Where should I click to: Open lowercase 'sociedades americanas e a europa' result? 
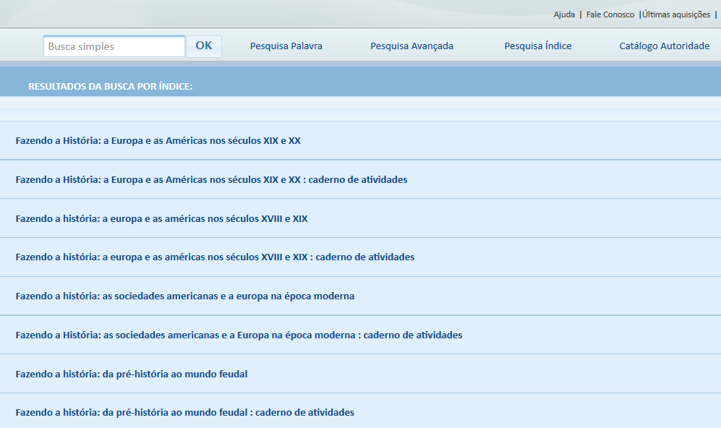pyautogui.click(x=184, y=296)
